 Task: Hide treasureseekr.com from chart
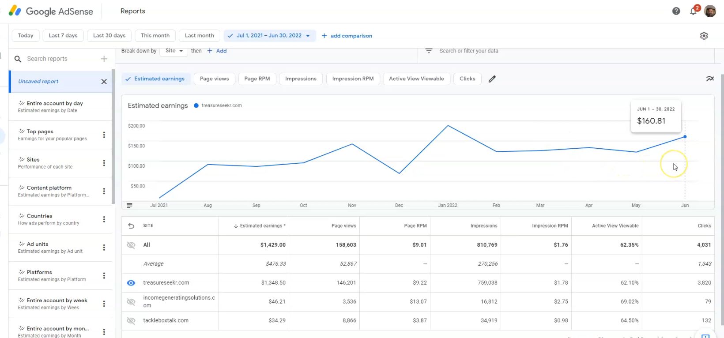[x=131, y=283]
